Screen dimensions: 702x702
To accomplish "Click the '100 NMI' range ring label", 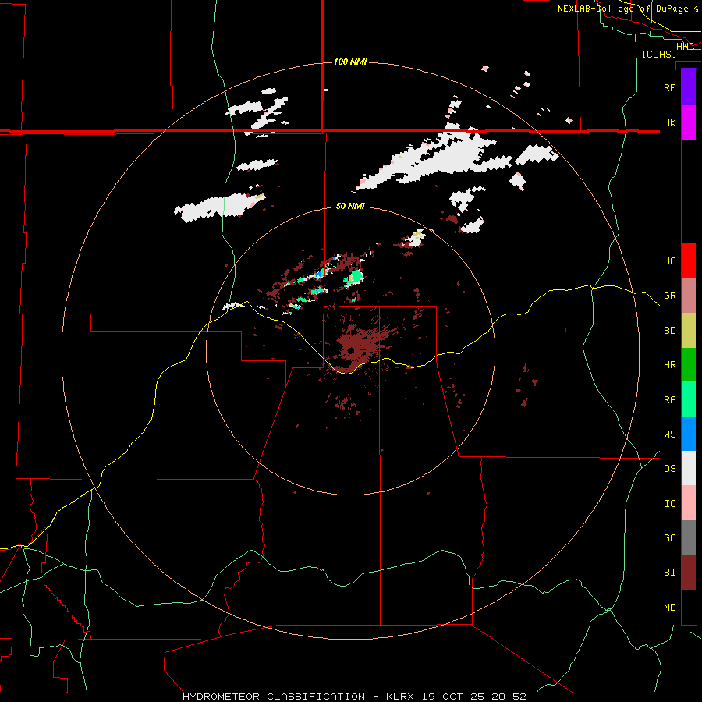I will pyautogui.click(x=350, y=62).
